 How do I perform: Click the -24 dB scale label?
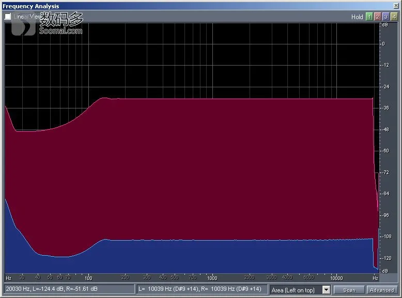(x=385, y=87)
